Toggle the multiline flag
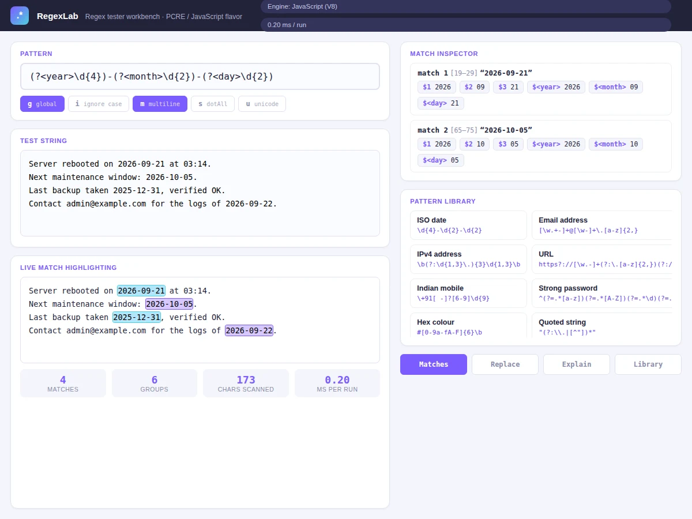This screenshot has height=519, width=692. (160, 104)
